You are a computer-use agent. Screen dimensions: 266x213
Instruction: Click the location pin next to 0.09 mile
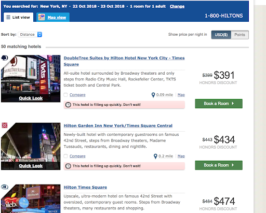pos(153,95)
